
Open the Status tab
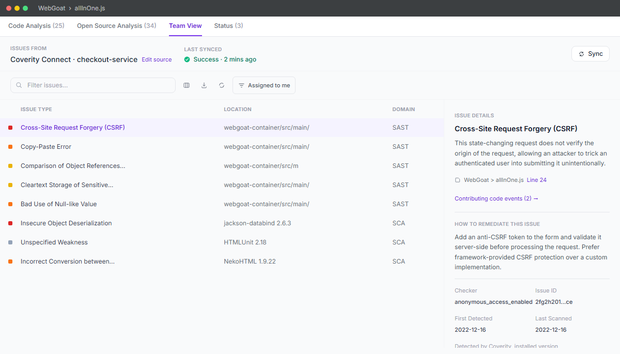229,26
